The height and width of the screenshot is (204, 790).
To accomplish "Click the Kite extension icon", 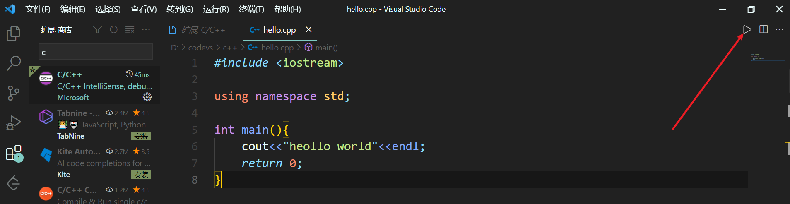I will click(x=46, y=155).
